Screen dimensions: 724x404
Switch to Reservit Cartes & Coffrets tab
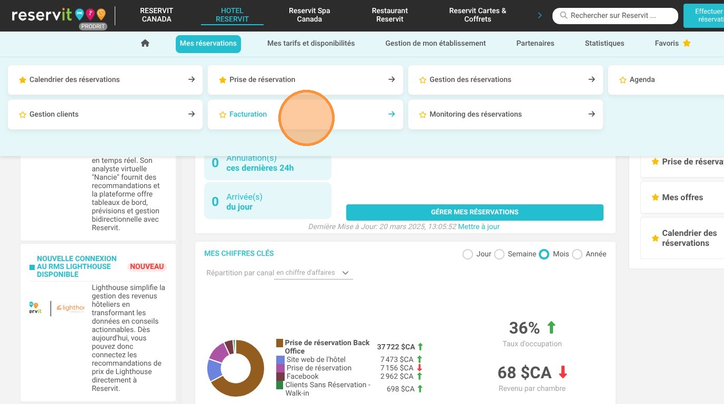coord(478,15)
